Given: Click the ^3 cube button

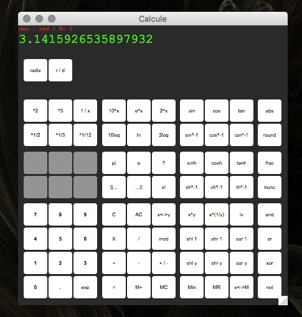Looking at the screenshot, I should 60,111.
